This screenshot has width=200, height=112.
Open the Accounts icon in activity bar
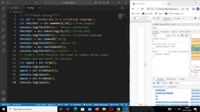tap(4, 92)
